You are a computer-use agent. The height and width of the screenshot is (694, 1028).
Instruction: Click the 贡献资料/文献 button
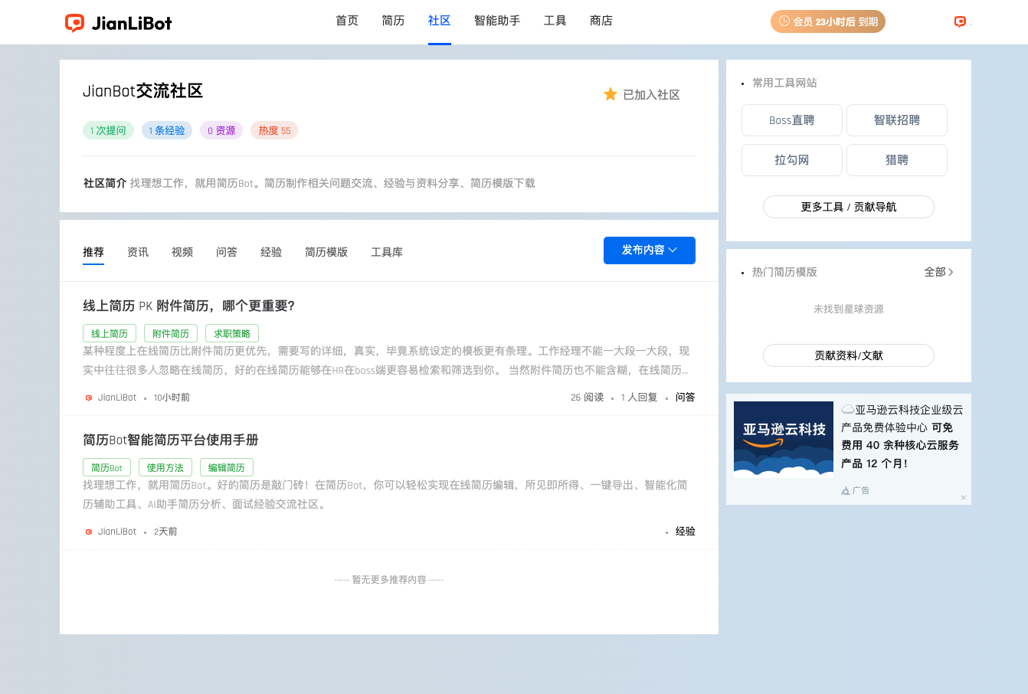(848, 355)
